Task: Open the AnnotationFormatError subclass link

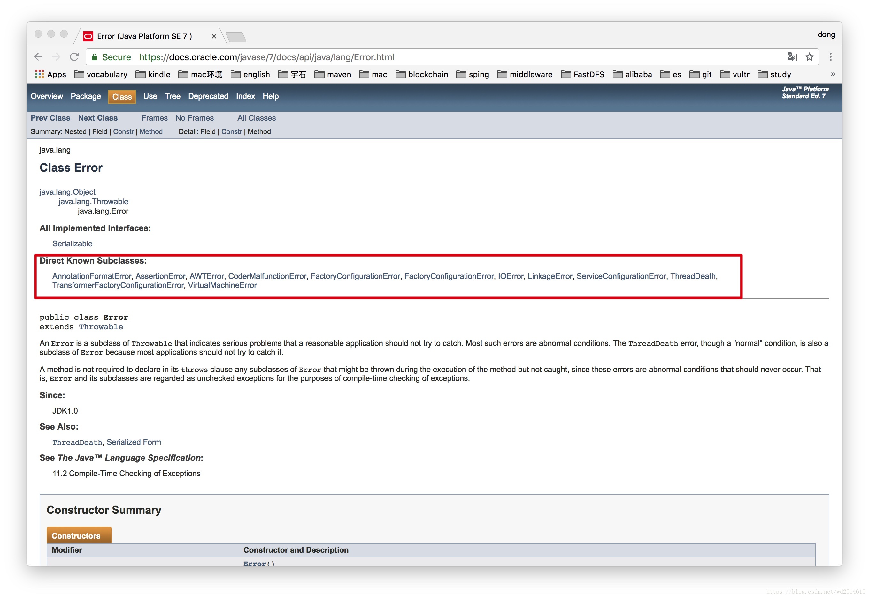Action: tap(92, 276)
